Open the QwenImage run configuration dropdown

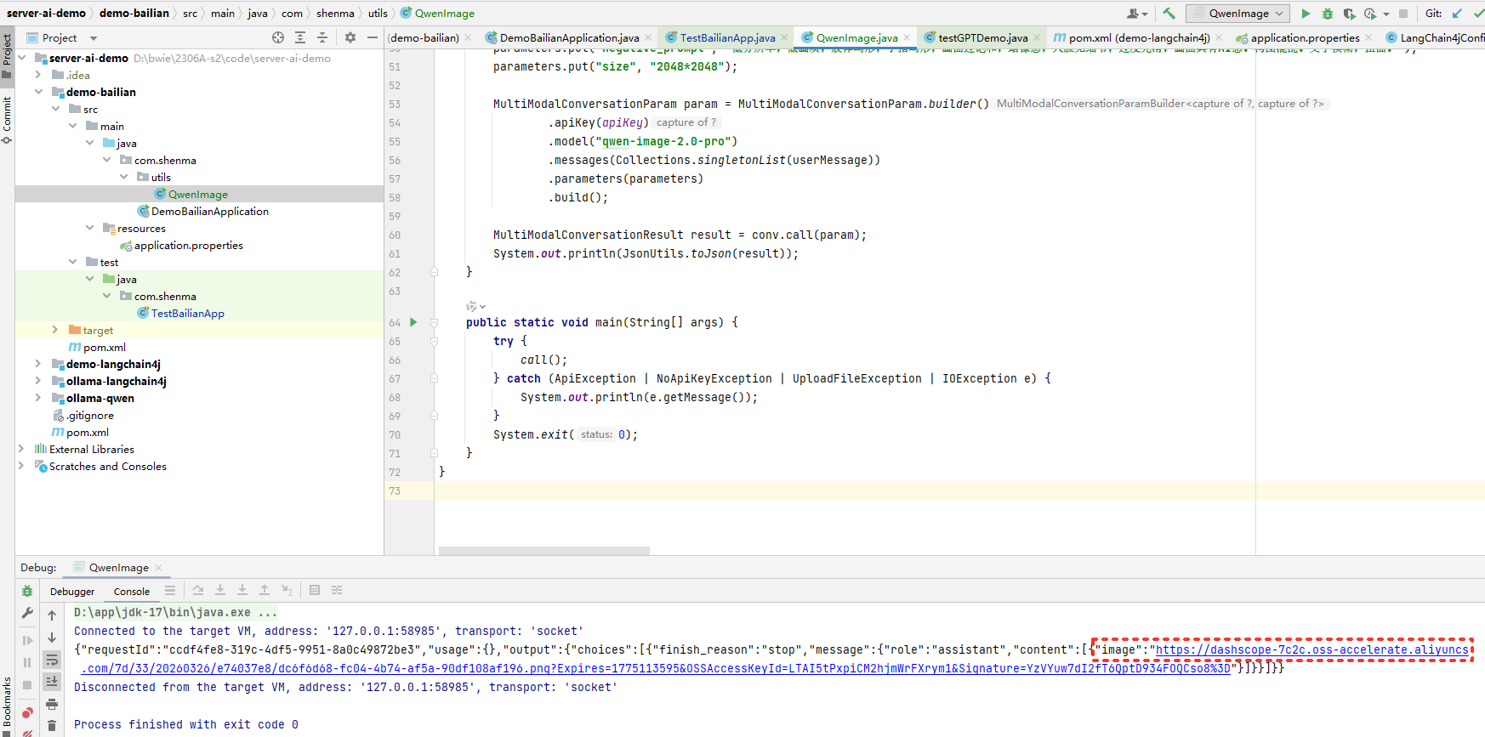1237,14
